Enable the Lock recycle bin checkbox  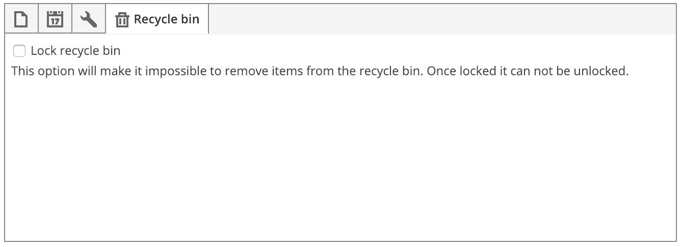(x=19, y=51)
